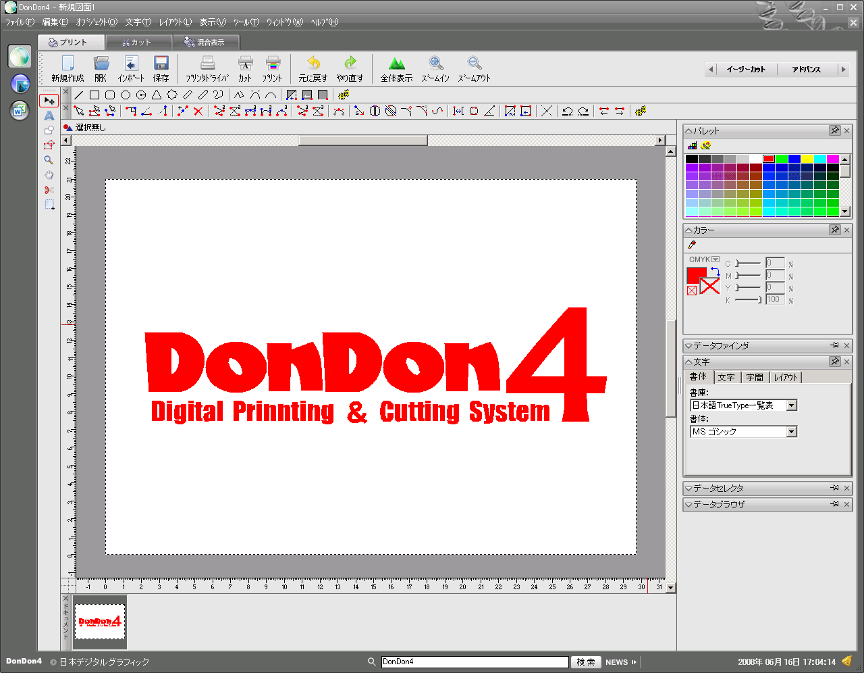Expand the データファインダ panel
The height and width of the screenshot is (673, 864).
coord(688,346)
